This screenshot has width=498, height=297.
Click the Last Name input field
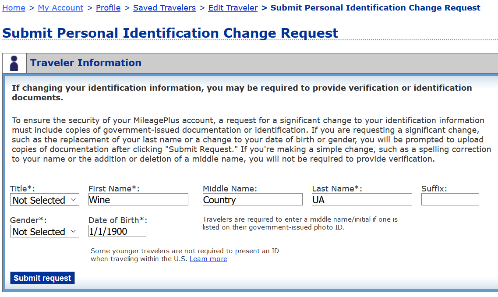click(362, 200)
